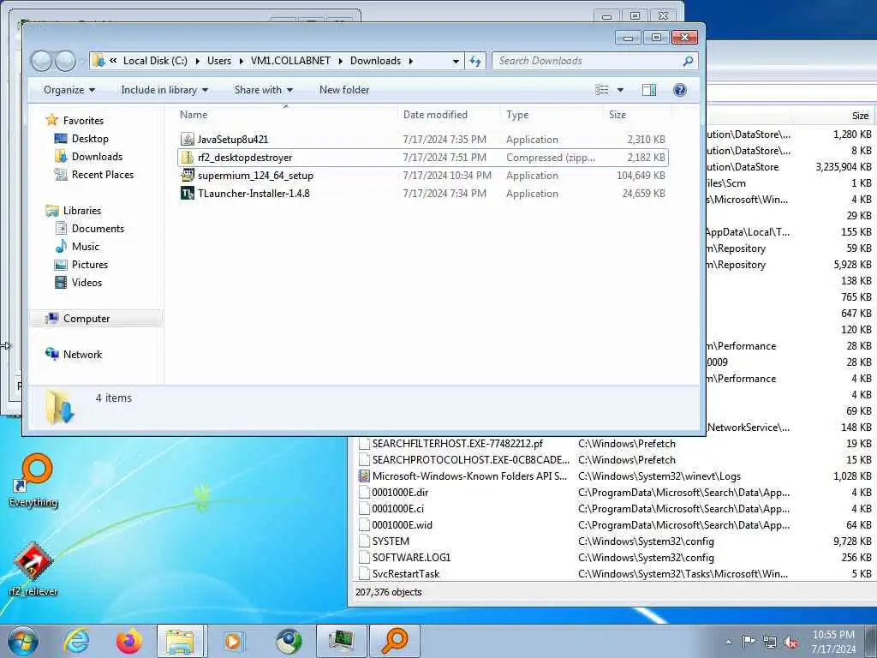Click the Back navigation arrow in Explorer

point(41,61)
